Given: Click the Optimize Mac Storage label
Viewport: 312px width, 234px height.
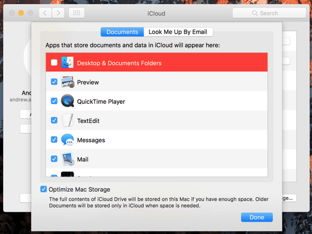Looking at the screenshot, I should [x=79, y=189].
